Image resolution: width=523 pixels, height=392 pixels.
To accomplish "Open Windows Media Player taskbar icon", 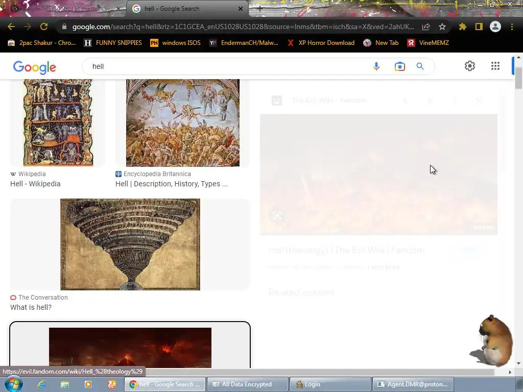I will click(88, 384).
